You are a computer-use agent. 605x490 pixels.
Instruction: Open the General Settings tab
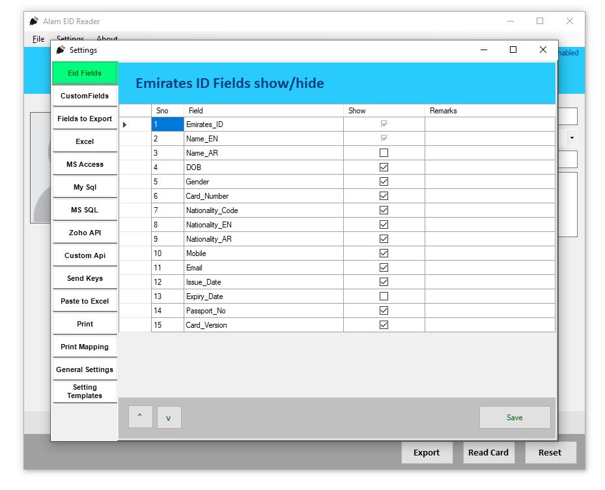click(x=85, y=369)
